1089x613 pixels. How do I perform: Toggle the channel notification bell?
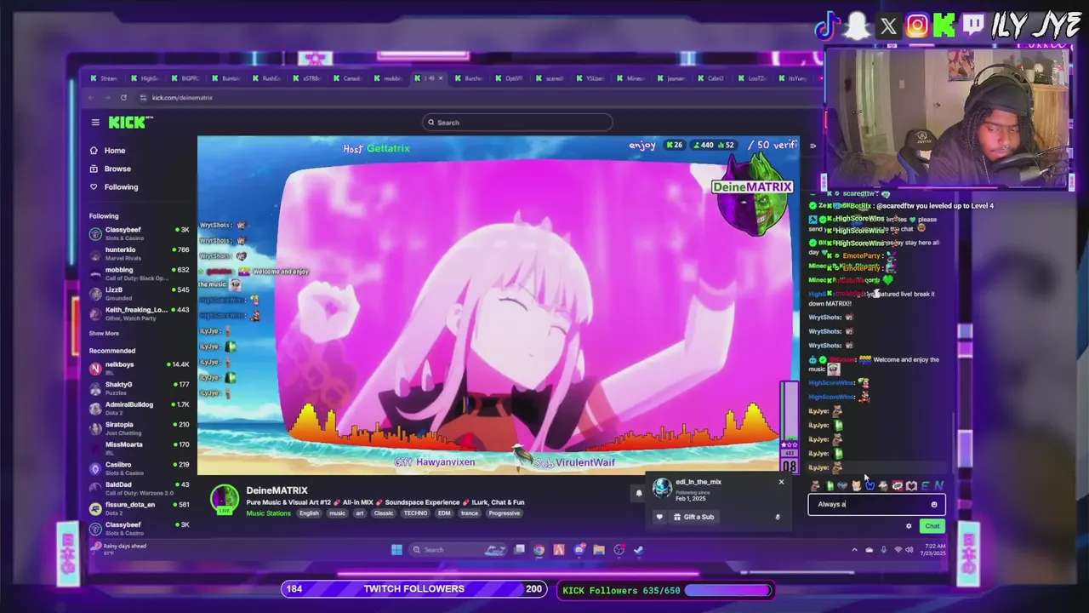639,493
